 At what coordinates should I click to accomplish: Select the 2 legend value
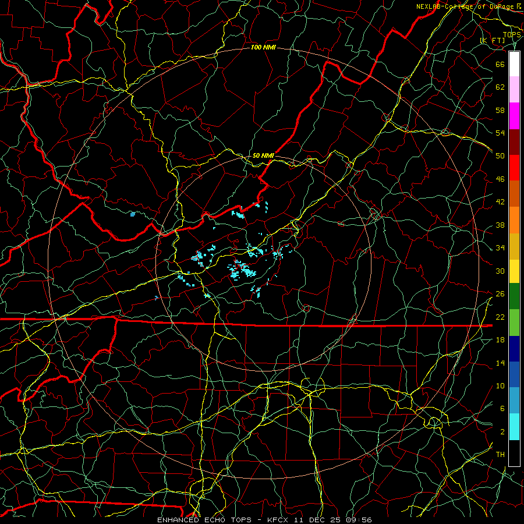[x=502, y=432]
